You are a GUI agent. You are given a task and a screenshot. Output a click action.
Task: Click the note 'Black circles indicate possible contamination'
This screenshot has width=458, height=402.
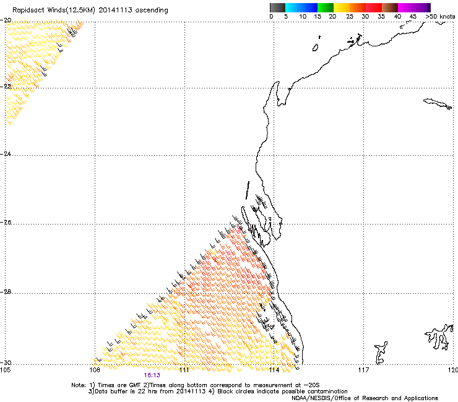pos(282,391)
